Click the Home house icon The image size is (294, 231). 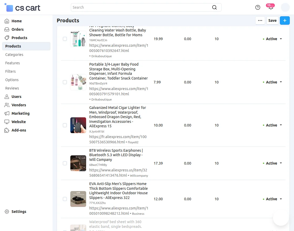pyautogui.click(x=7, y=21)
